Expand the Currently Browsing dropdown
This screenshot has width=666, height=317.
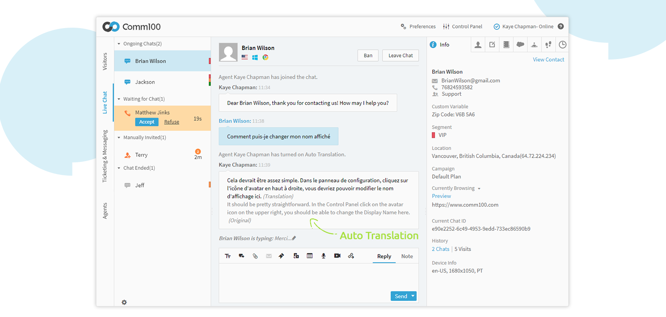pyautogui.click(x=479, y=189)
